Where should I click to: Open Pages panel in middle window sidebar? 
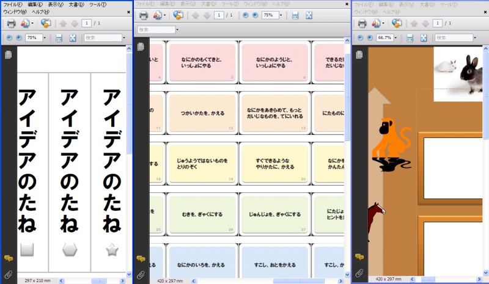pyautogui.click(x=141, y=46)
